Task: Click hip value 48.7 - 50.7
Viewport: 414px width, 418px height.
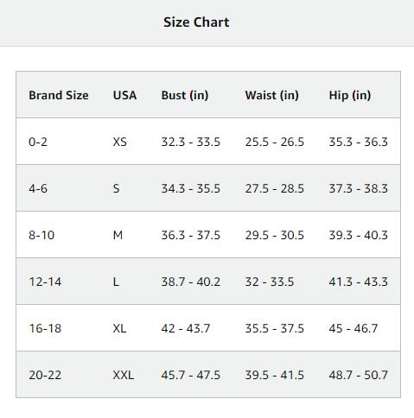Action: point(358,375)
